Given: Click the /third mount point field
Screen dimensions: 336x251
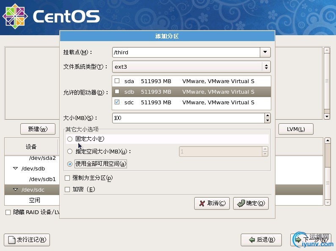Looking at the screenshot, I should 186,52.
